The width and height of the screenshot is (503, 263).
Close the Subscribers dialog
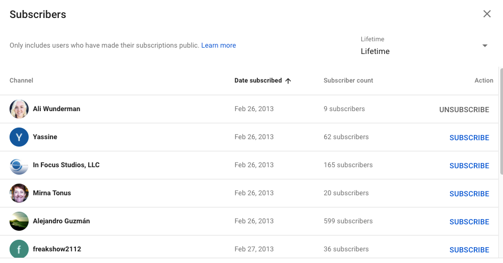click(487, 14)
